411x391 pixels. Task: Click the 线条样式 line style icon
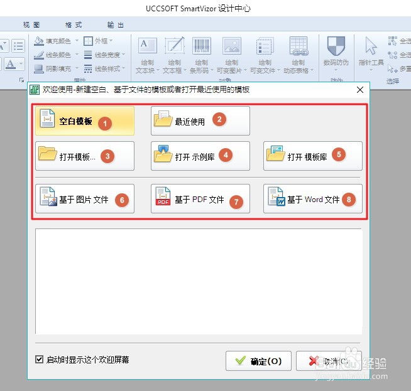88,68
